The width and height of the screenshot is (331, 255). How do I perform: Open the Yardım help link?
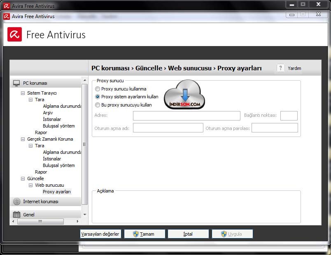click(294, 68)
